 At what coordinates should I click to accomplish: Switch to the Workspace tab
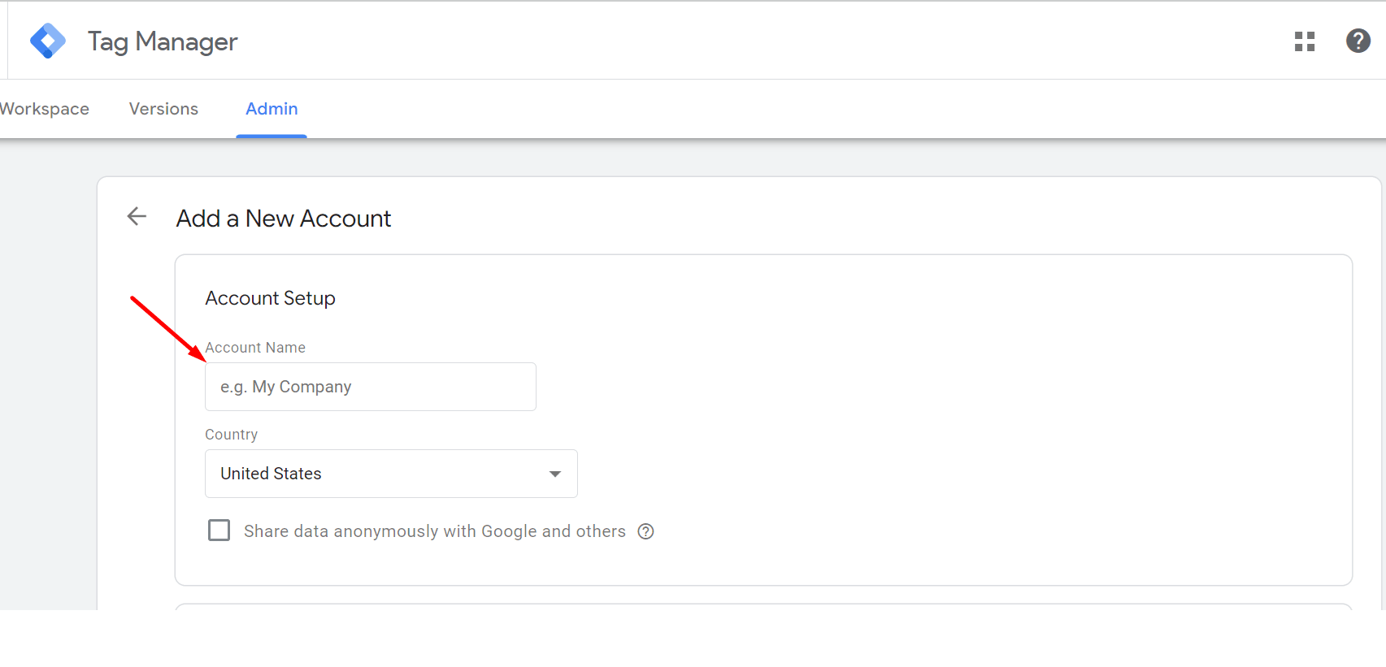[x=44, y=109]
